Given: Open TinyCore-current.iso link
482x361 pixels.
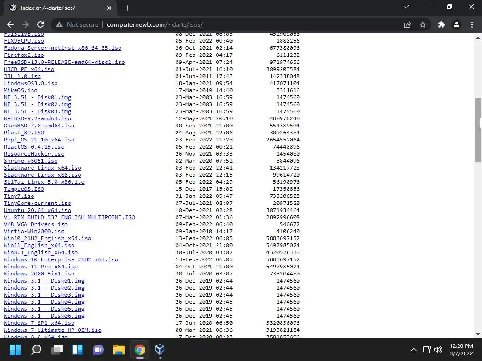Looking at the screenshot, I should [x=37, y=203].
